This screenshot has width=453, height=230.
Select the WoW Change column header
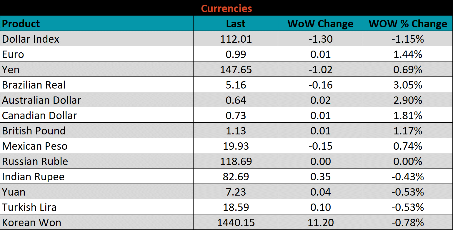pyautogui.click(x=320, y=24)
